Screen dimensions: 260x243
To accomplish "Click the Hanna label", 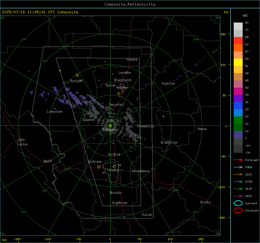I will tap(202, 129).
